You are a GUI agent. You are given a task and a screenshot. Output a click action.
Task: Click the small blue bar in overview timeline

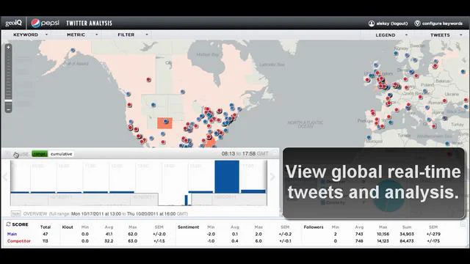pyautogui.click(x=186, y=200)
